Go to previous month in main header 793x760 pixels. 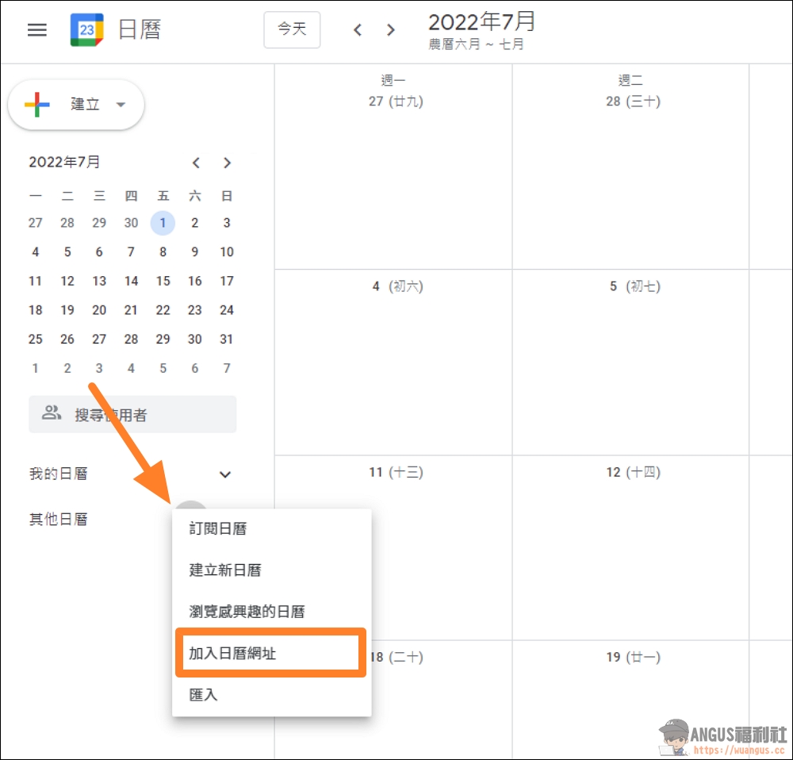tap(358, 30)
